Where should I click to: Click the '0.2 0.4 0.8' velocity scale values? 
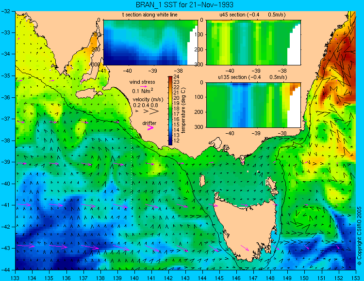coord(146,105)
